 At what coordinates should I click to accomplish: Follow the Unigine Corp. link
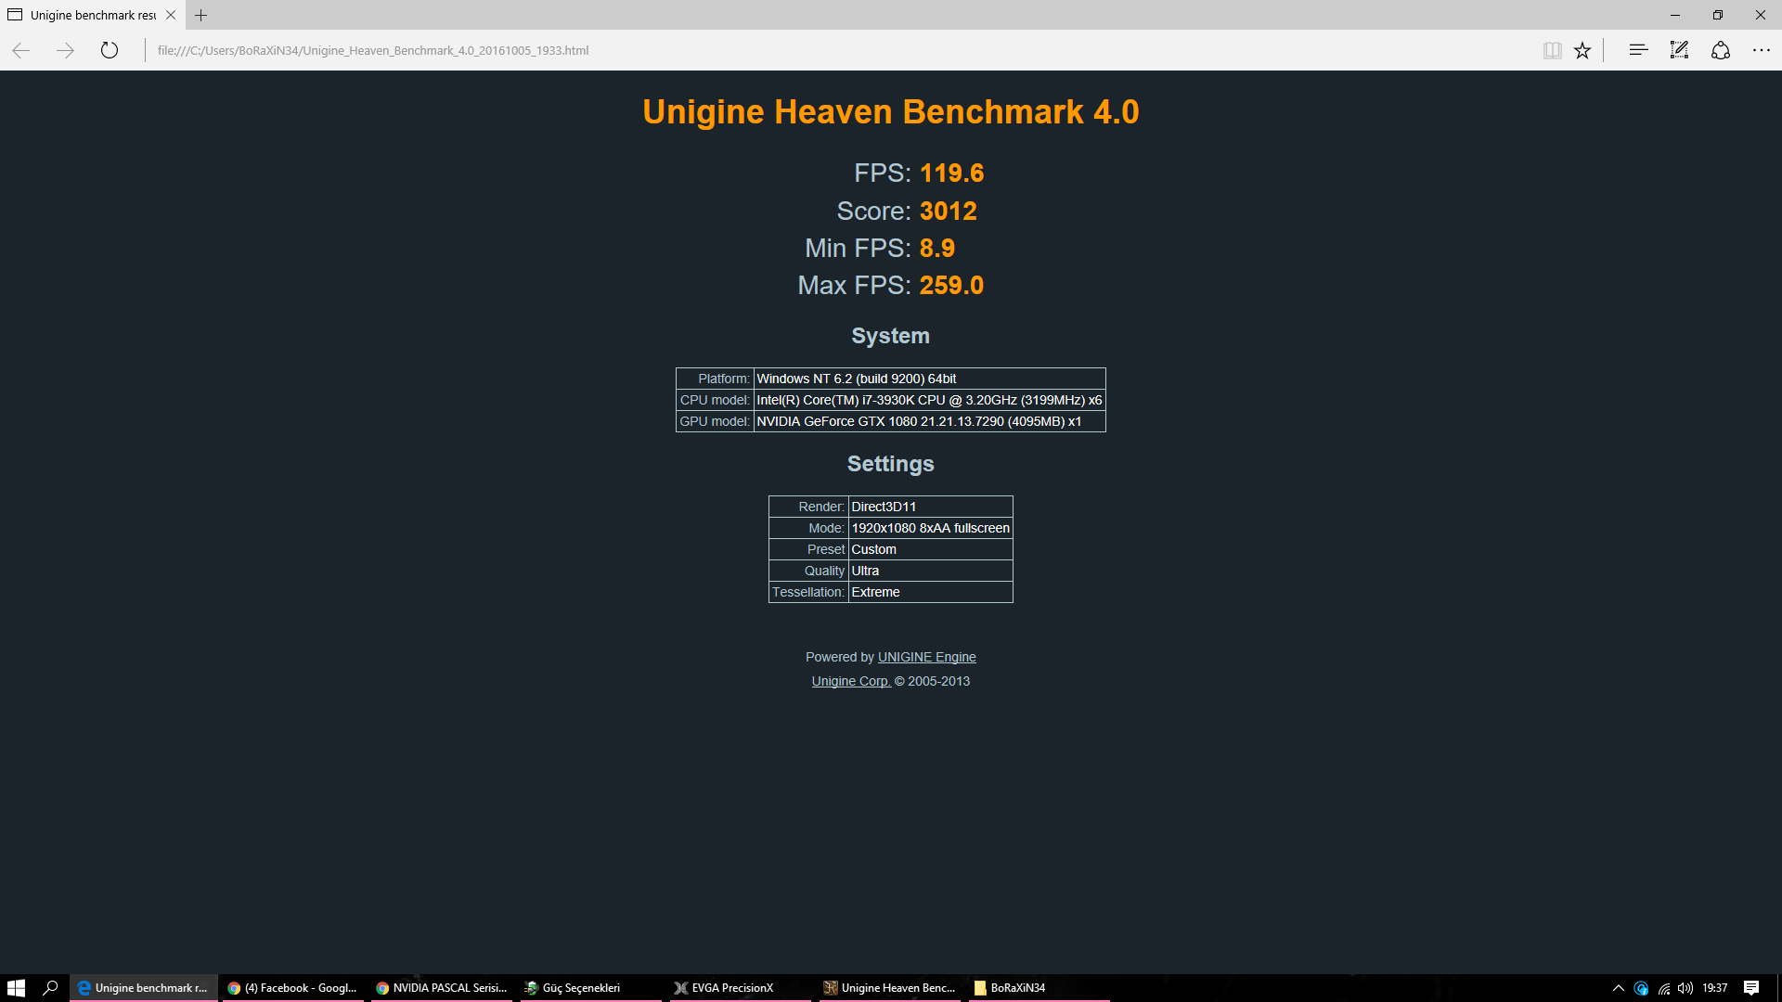851,681
